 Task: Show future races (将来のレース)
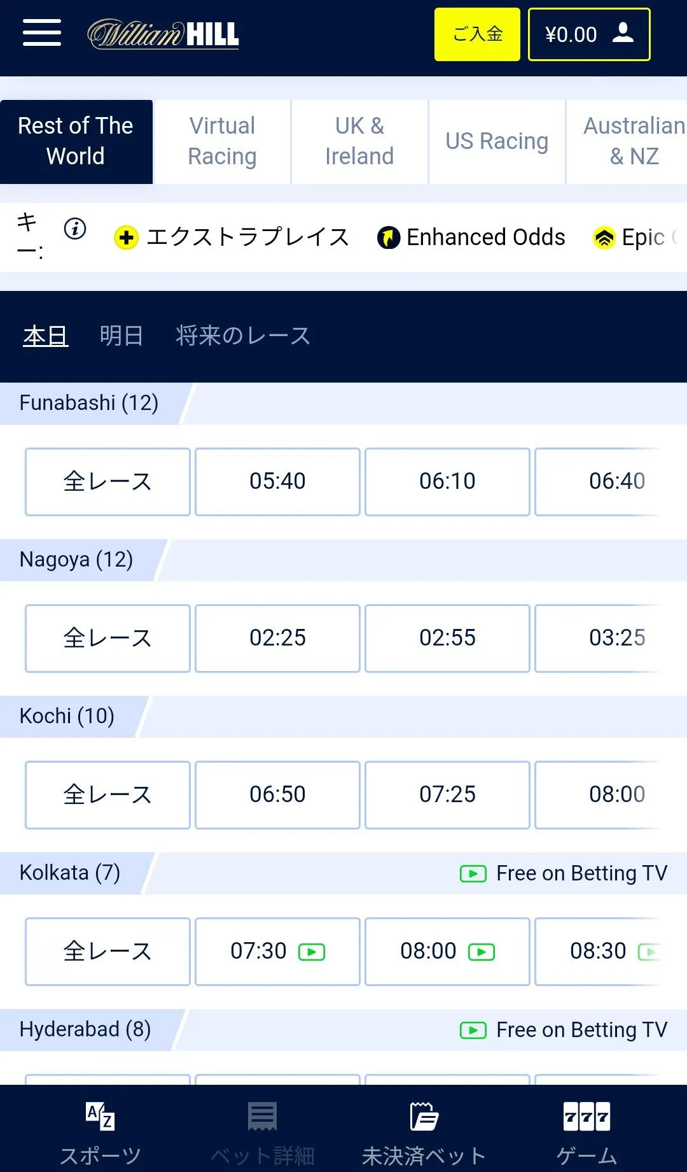click(242, 335)
